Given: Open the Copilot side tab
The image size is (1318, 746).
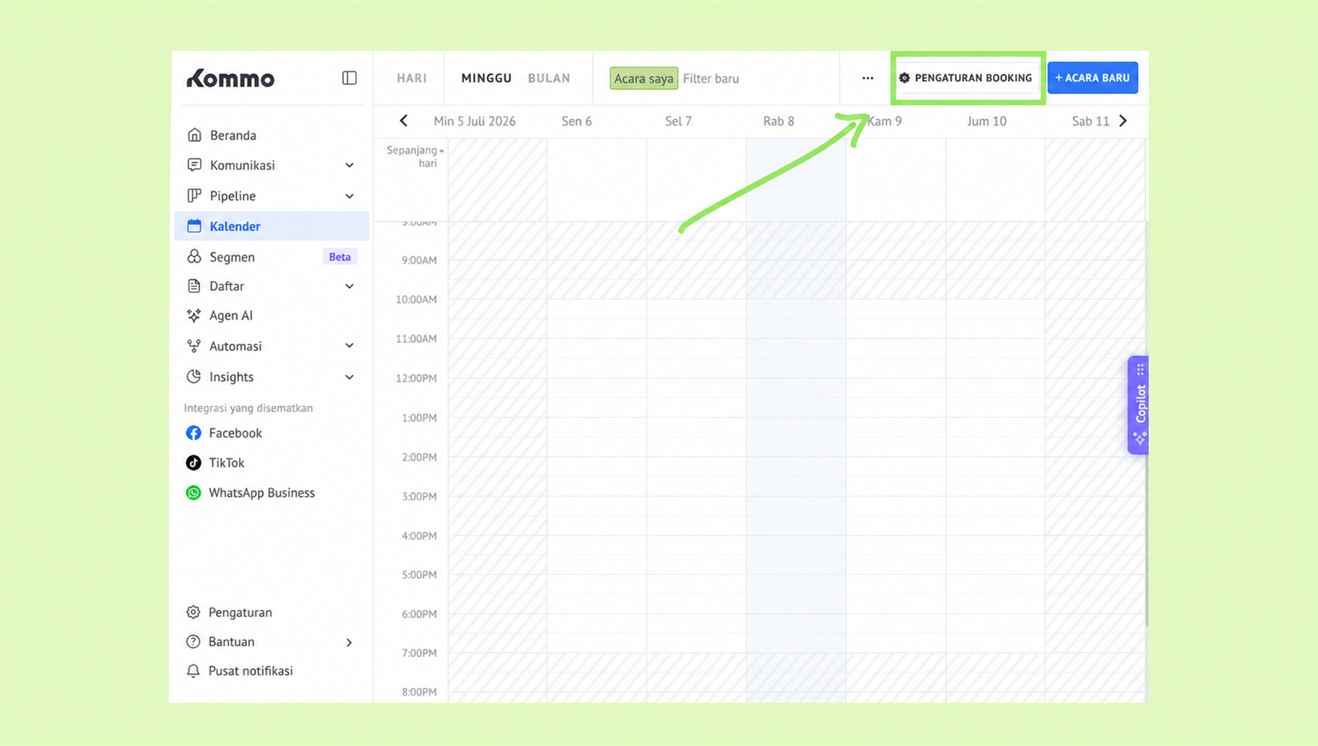Looking at the screenshot, I should (1139, 405).
